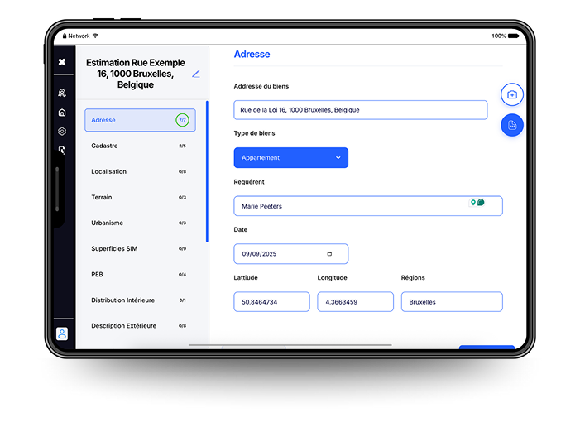Select the Adresse section in list
Image resolution: width=580 pixels, height=427 pixels.
140,120
